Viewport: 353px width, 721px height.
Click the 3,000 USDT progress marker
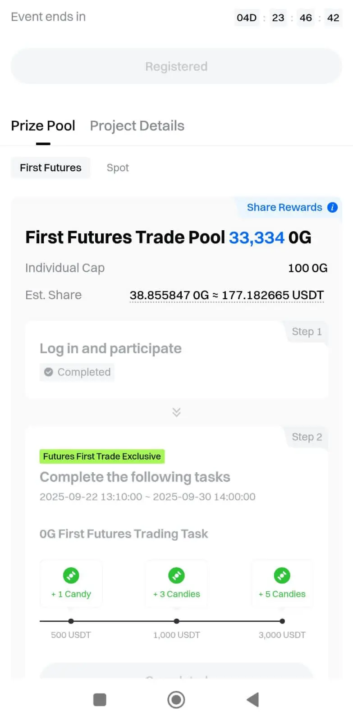click(282, 621)
